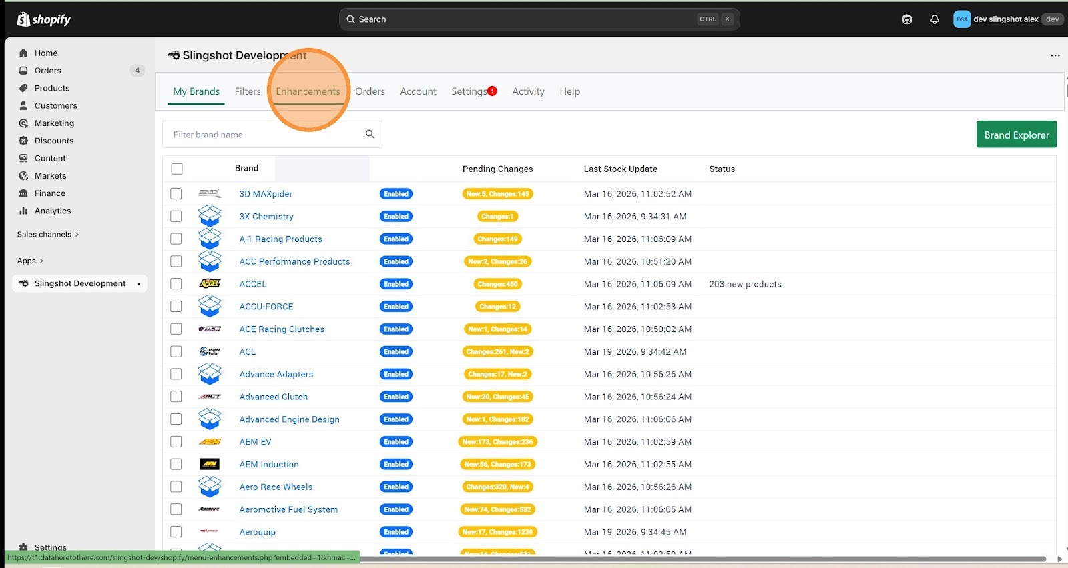Click the Products tag icon in sidebar

(x=23, y=88)
